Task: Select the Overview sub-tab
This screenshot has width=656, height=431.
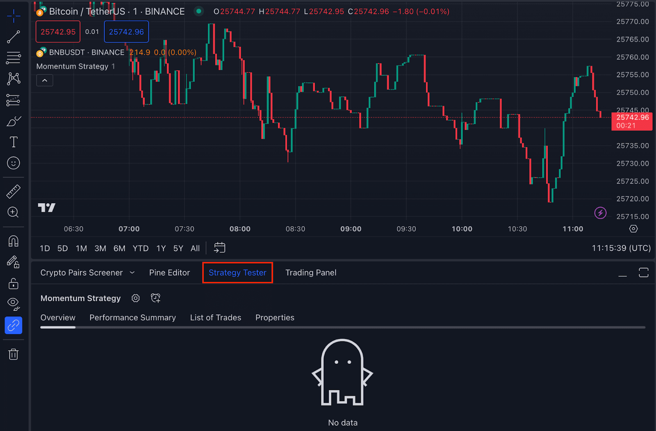Action: [x=58, y=318]
